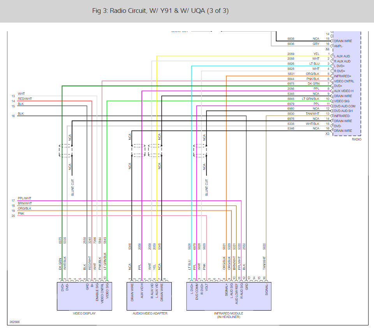This screenshot has height=334, width=374.
Task: Select the 'R AUD SIG' pin in Infrared Module
Action: click(242, 291)
